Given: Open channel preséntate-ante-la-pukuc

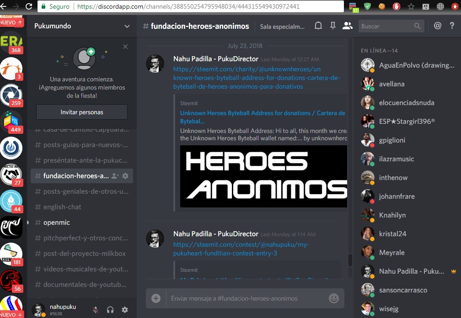Looking at the screenshot, I should pos(82,160).
